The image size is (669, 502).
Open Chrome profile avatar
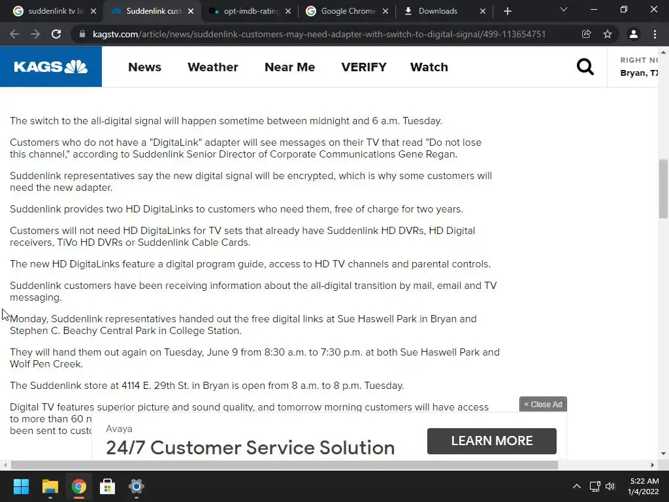click(634, 34)
